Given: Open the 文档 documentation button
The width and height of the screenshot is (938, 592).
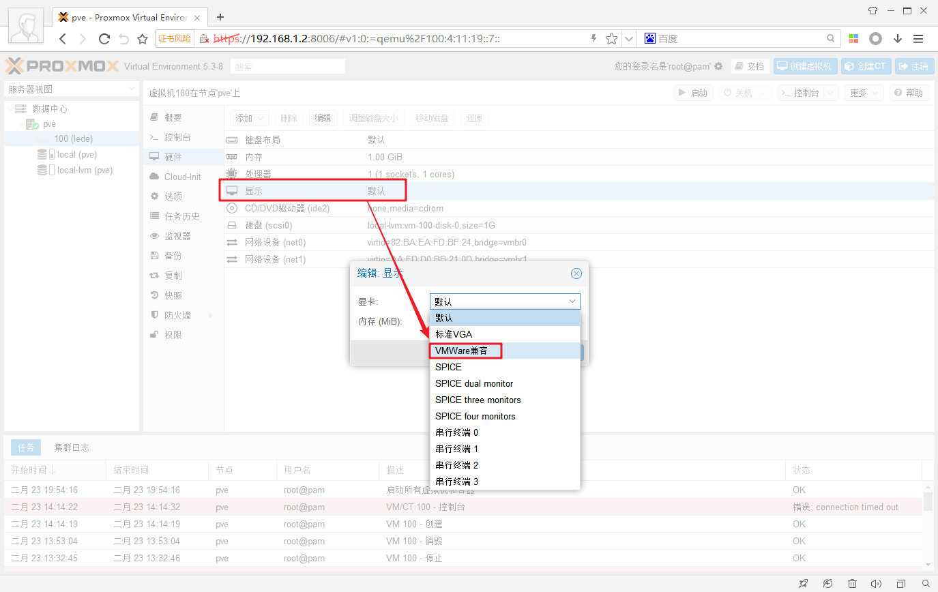Looking at the screenshot, I should coord(750,66).
